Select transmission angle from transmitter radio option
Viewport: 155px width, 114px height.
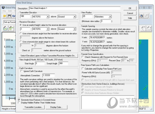coord(21,34)
